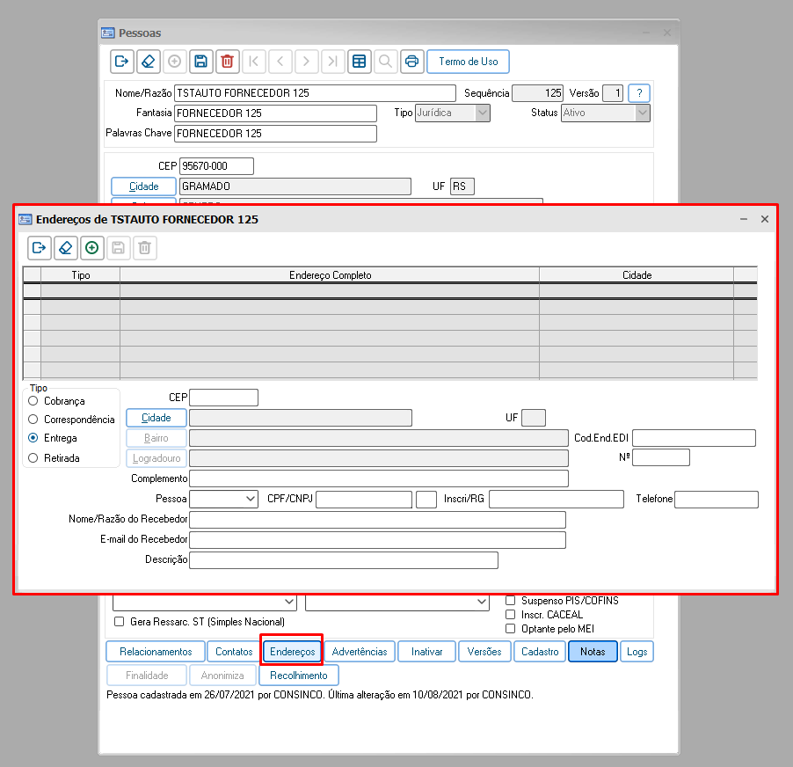This screenshot has width=793, height=767.
Task: Click the question mark help button
Action: click(x=639, y=93)
